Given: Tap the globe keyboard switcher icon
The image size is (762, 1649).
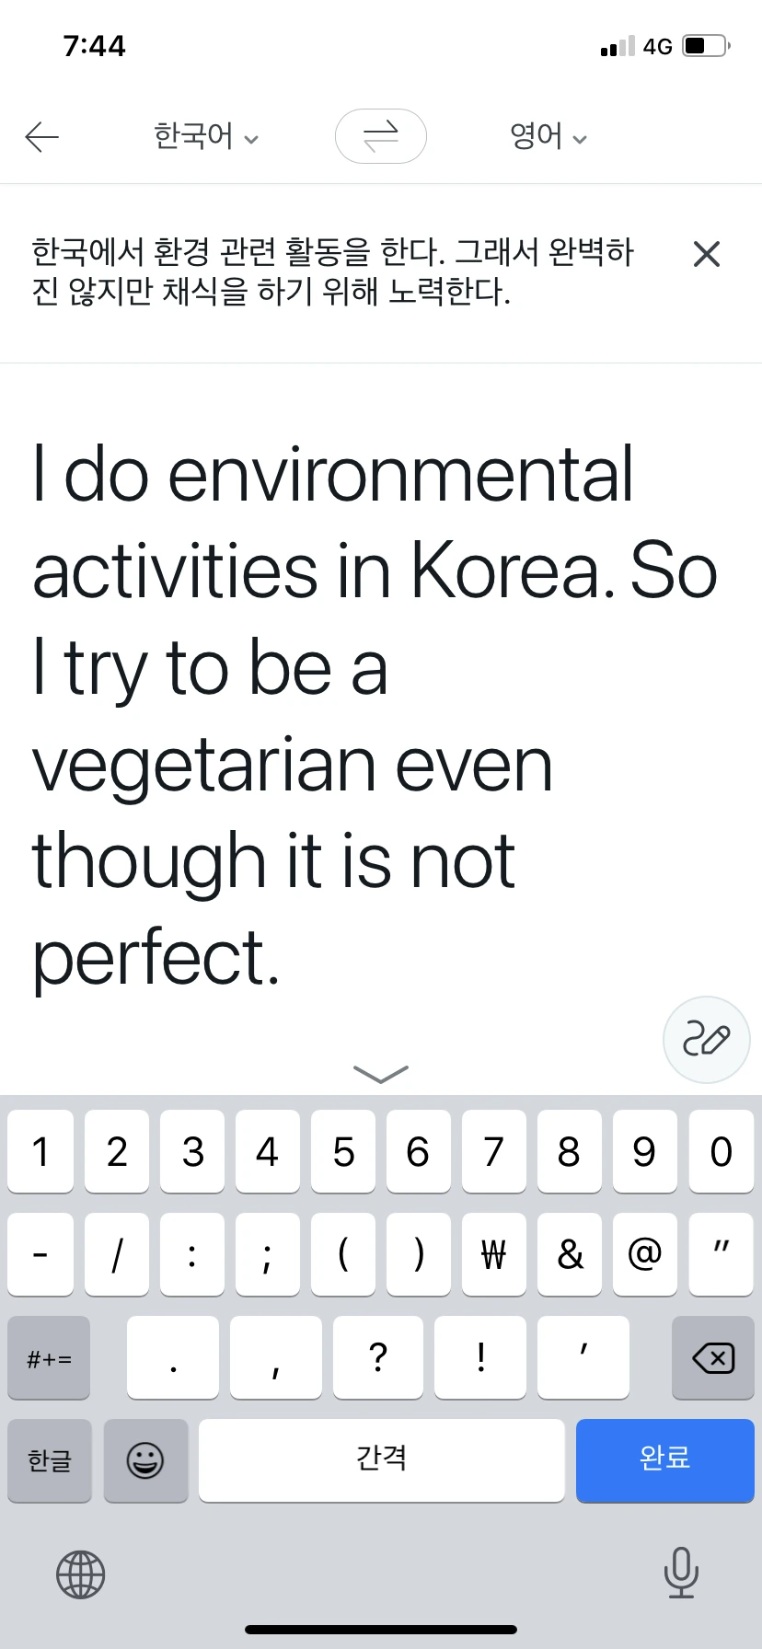Looking at the screenshot, I should 81,1574.
